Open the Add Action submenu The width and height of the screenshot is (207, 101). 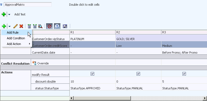17,44
